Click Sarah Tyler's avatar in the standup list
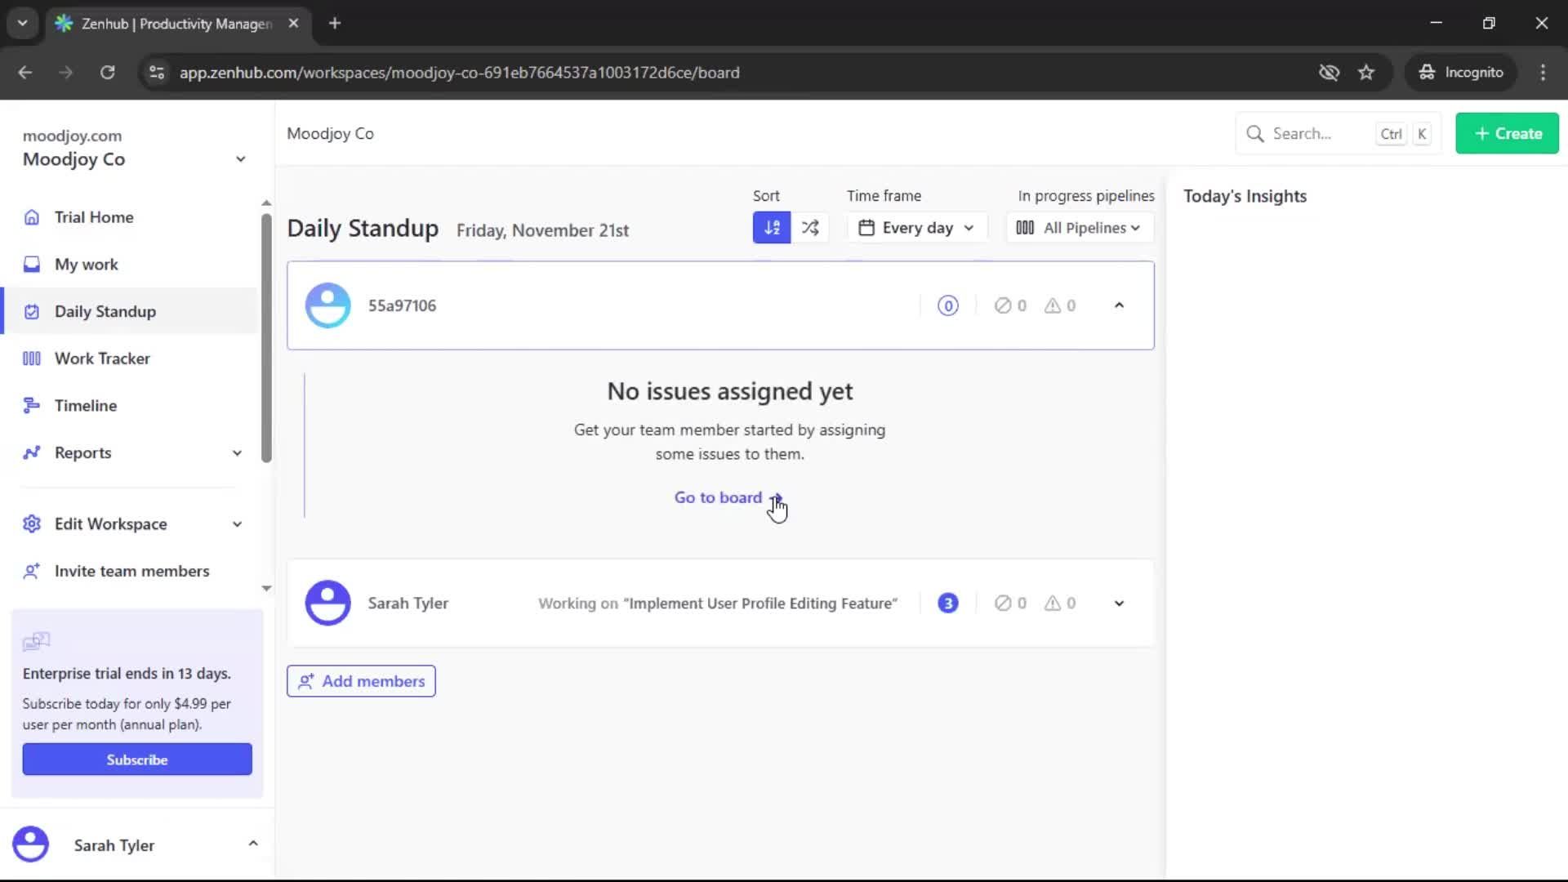The image size is (1568, 882). click(x=328, y=603)
